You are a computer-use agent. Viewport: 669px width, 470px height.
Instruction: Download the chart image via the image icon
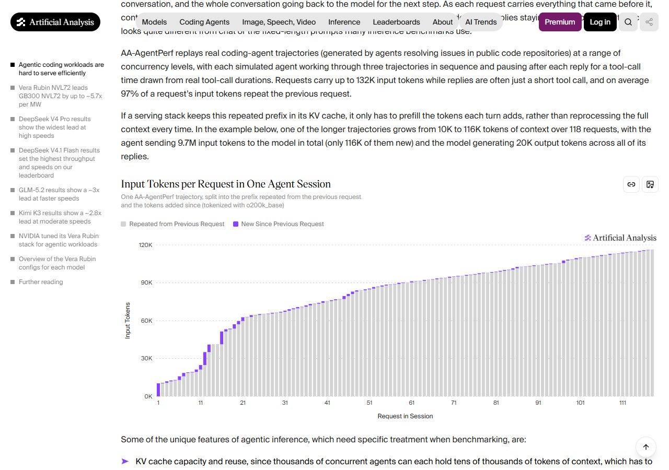(x=650, y=184)
